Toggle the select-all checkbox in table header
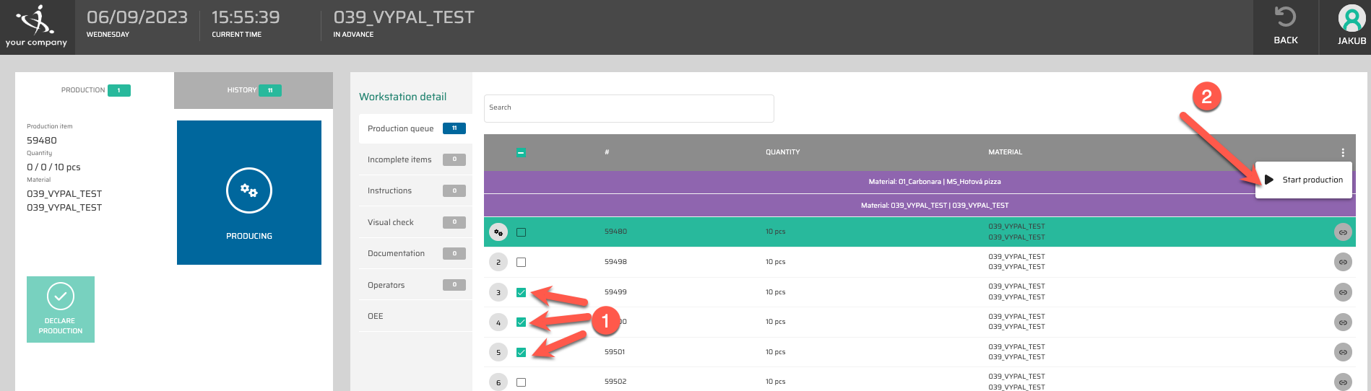The image size is (1371, 391). click(x=521, y=152)
